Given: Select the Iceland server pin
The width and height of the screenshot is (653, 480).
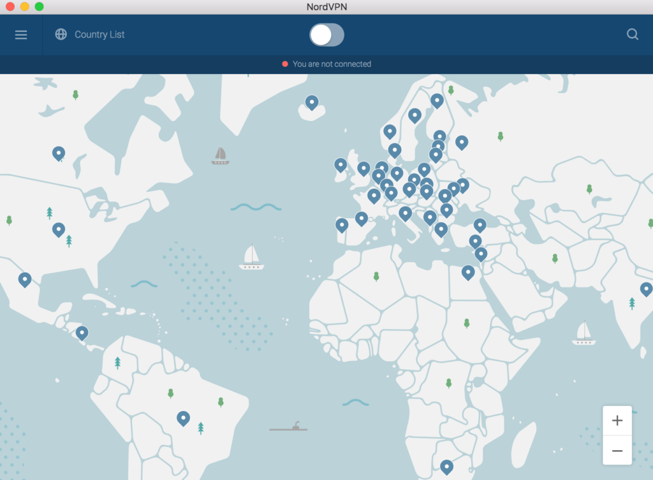Looking at the screenshot, I should 312,103.
